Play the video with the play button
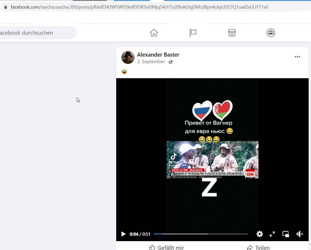This screenshot has height=250, width=311. 123,234
